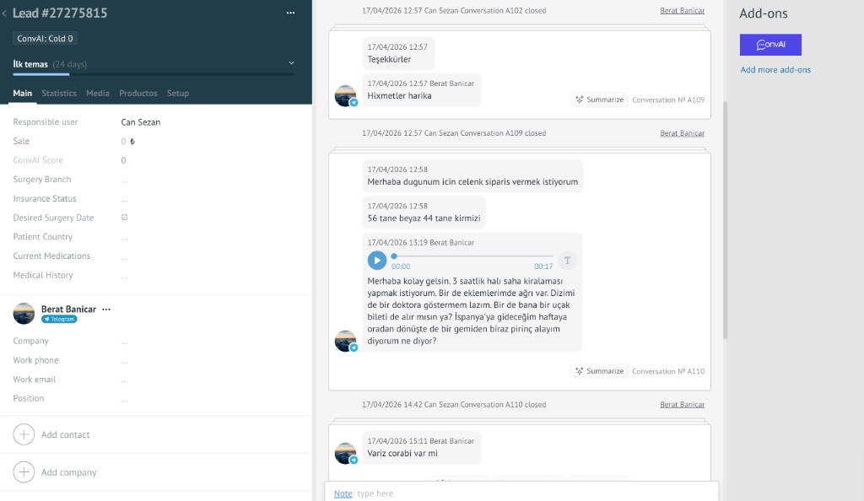Image resolution: width=864 pixels, height=501 pixels.
Task: Summarize conversation A109
Action: 599,100
